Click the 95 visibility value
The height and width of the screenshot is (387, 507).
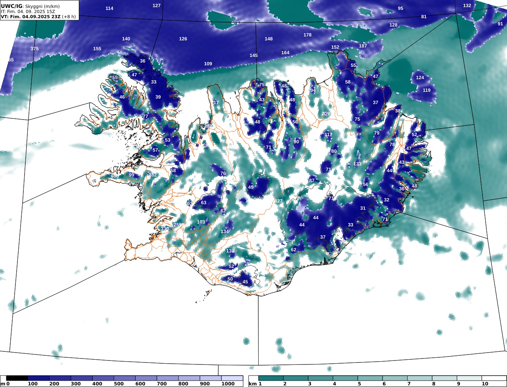point(400,8)
